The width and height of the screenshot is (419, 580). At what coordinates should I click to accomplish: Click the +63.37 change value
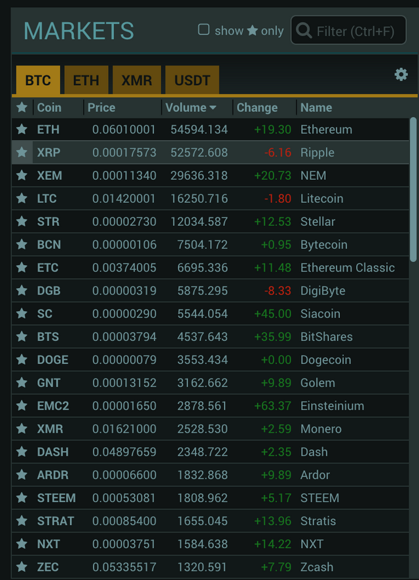tap(272, 406)
